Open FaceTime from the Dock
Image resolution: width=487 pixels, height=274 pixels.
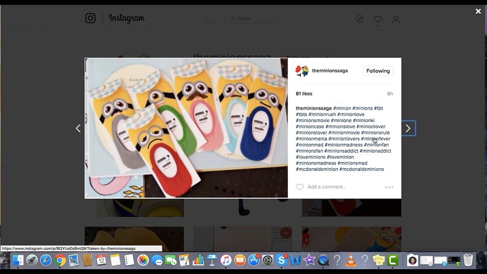tap(171, 260)
